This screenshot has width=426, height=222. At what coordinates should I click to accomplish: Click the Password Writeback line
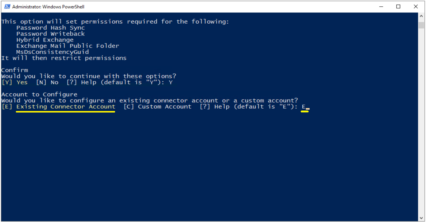click(51, 34)
